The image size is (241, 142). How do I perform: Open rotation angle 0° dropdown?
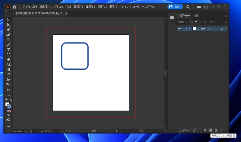click(x=41, y=131)
